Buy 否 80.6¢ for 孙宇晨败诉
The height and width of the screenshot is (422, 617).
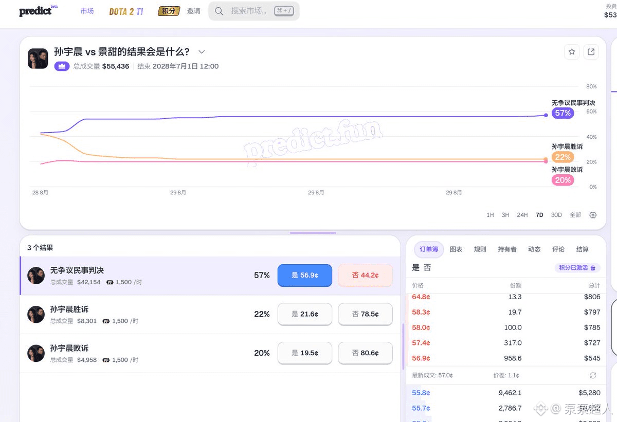tap(365, 353)
